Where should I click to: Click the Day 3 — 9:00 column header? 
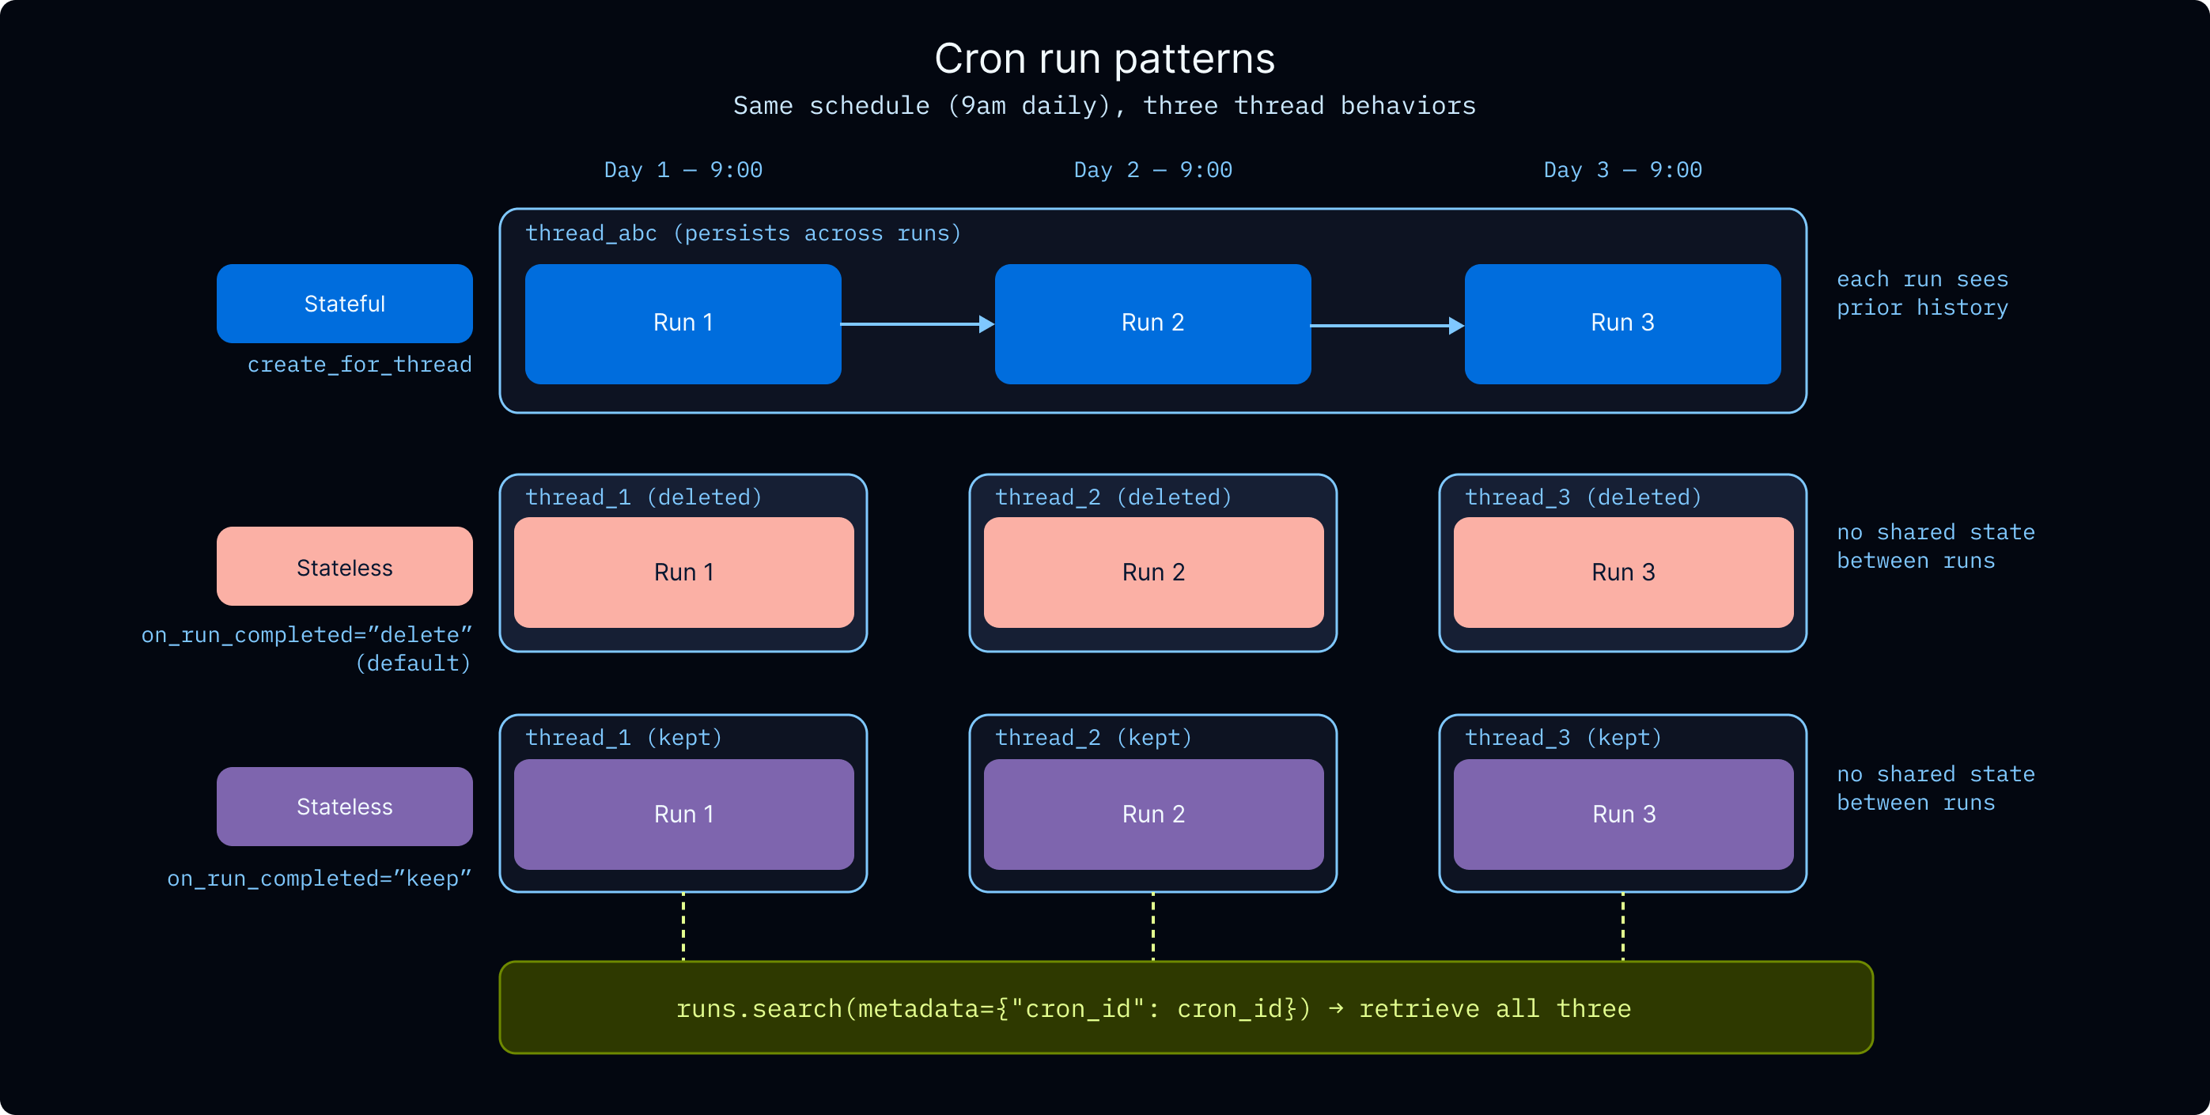[x=1622, y=170]
